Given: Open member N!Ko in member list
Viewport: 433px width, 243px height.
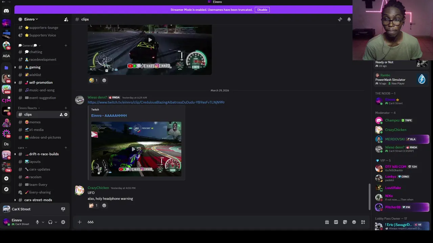Looking at the screenshot, I should 402,197.
